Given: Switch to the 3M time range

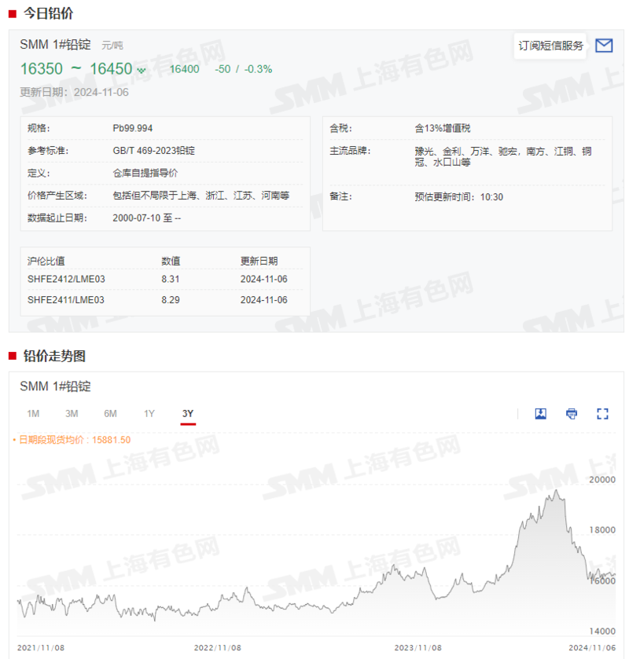Looking at the screenshot, I should 72,413.
